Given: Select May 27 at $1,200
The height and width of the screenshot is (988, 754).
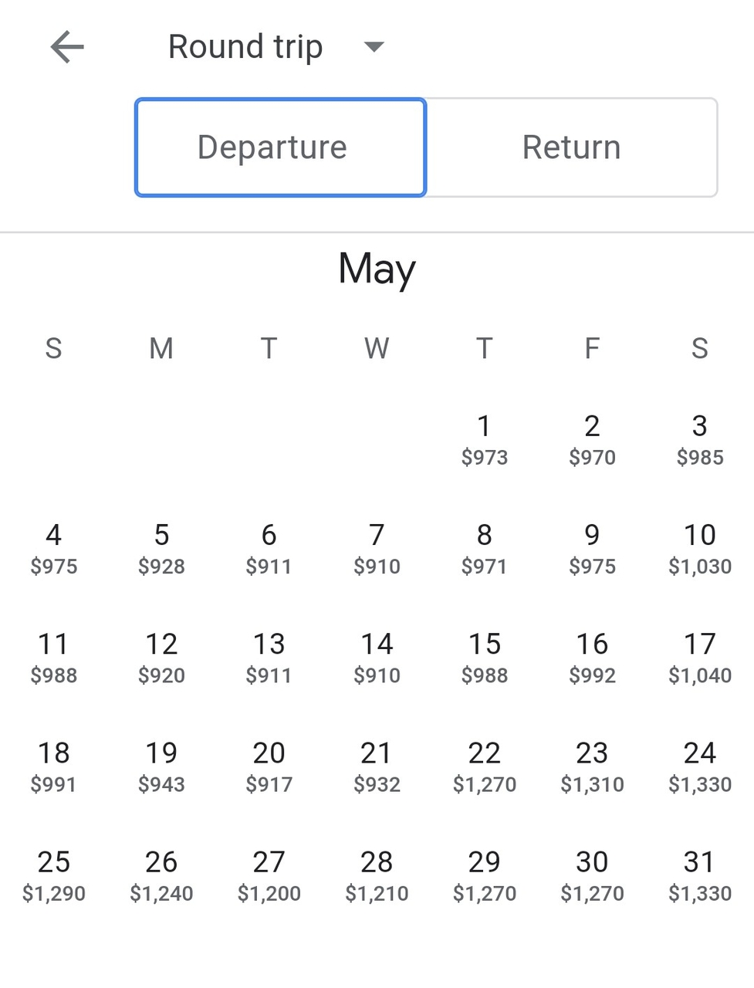Looking at the screenshot, I should 269,875.
